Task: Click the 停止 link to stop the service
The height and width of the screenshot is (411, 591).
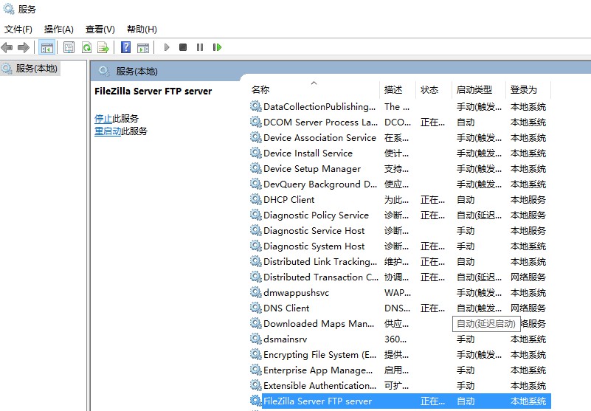Action: click(103, 118)
